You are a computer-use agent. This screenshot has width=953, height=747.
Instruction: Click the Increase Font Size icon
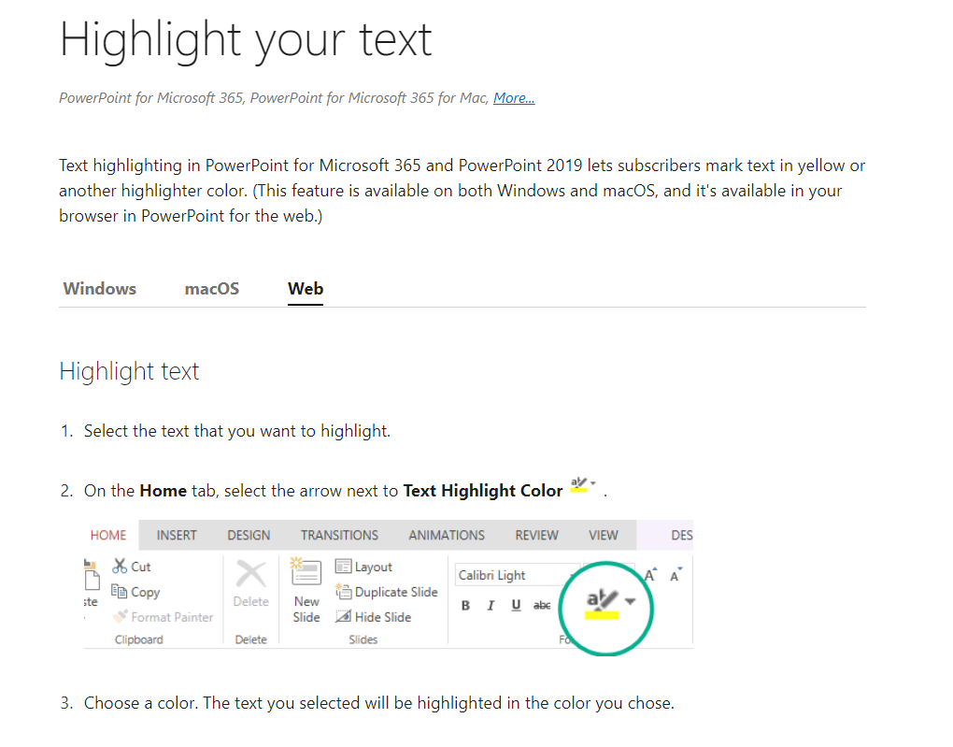point(650,574)
